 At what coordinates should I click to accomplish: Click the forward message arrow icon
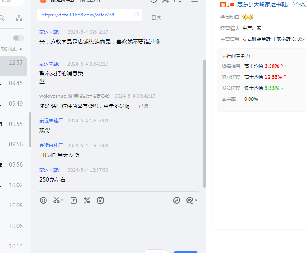(177, 200)
